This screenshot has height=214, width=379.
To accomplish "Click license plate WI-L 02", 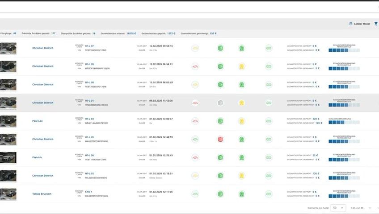I will click(x=89, y=173).
